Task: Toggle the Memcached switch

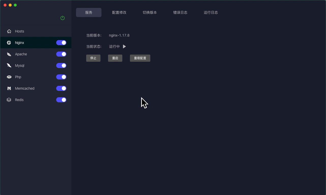Action: [x=61, y=88]
